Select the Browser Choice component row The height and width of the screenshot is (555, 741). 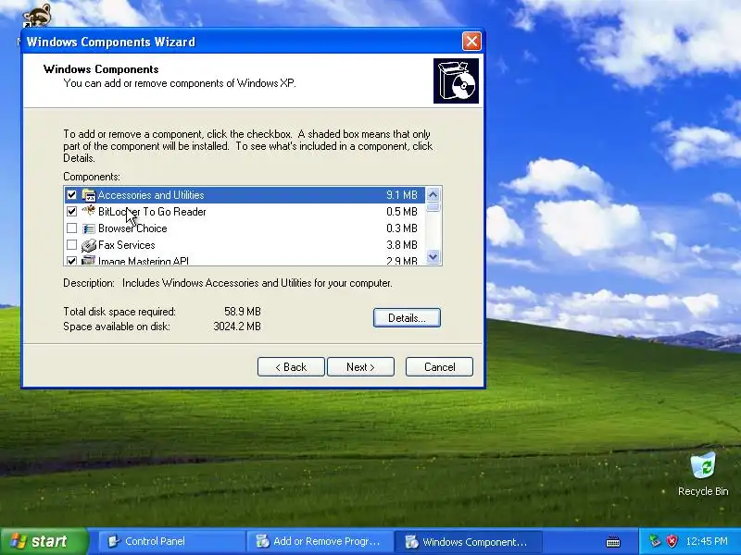pyautogui.click(x=245, y=228)
